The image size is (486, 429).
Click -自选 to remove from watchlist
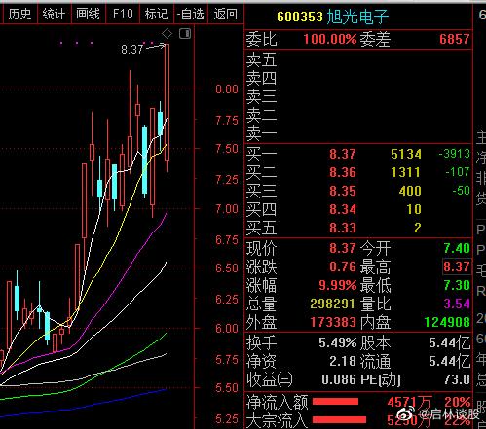191,14
